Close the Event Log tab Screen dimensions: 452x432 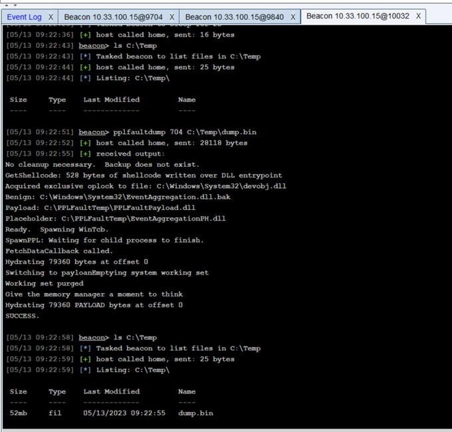pyautogui.click(x=51, y=17)
